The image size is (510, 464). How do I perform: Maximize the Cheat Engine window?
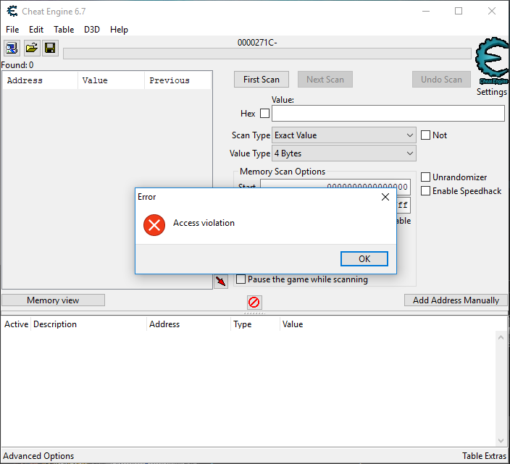click(459, 11)
